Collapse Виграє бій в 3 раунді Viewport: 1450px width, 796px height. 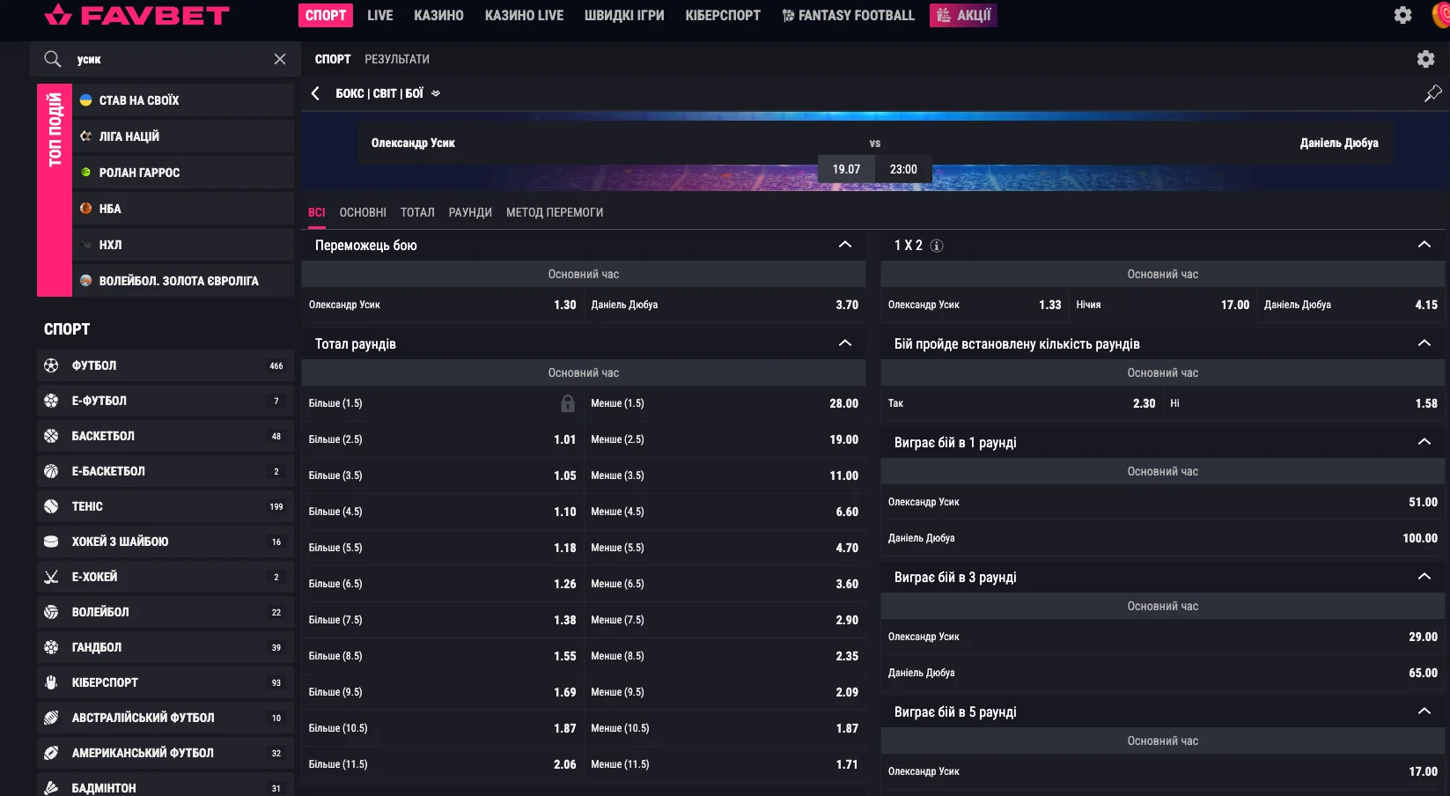coord(1424,577)
